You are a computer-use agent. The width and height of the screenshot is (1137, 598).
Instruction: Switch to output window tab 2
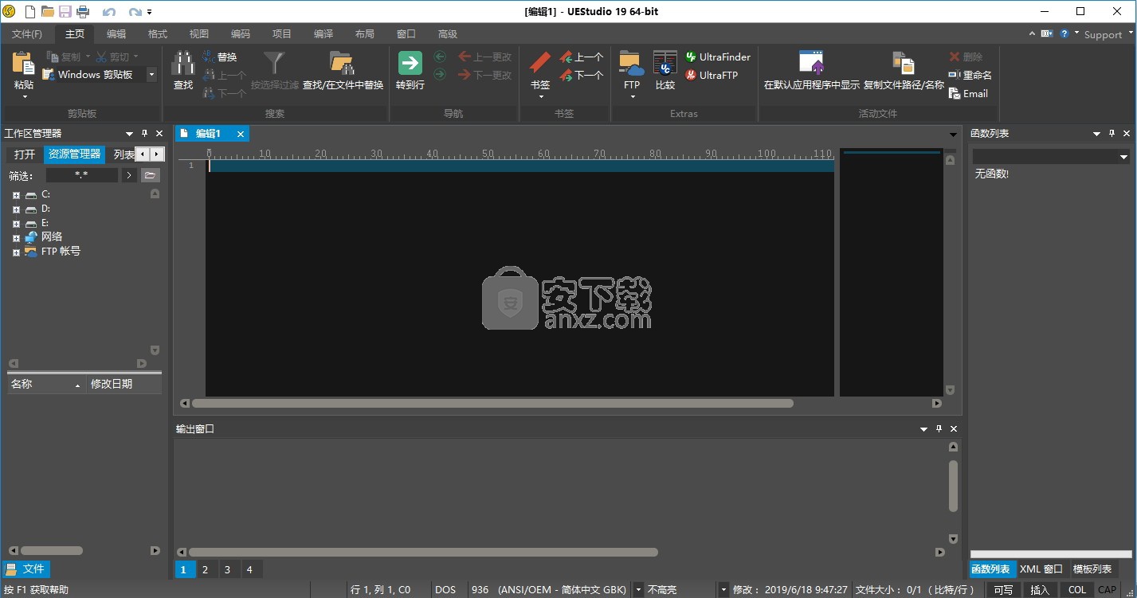(205, 569)
